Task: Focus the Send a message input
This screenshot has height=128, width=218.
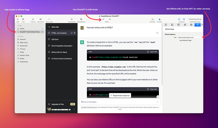Action: (x=120, y=102)
